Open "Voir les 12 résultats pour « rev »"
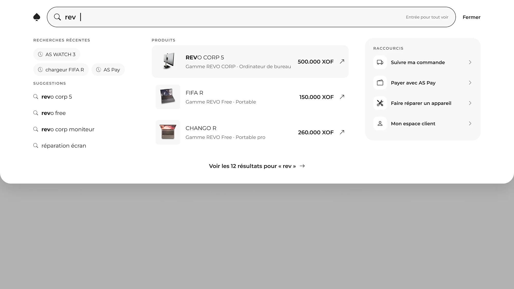This screenshot has width=514, height=289. click(x=257, y=166)
